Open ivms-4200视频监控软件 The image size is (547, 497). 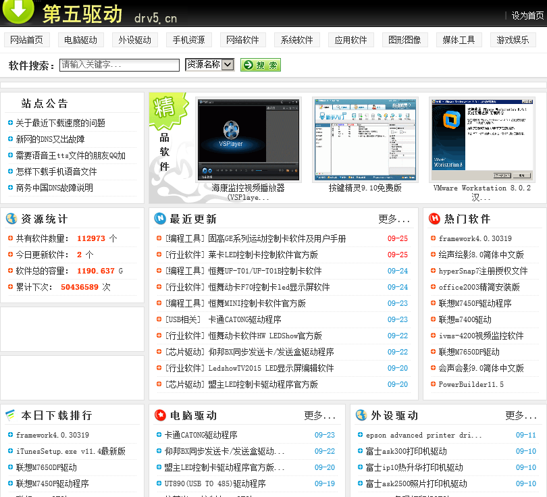[481, 336]
